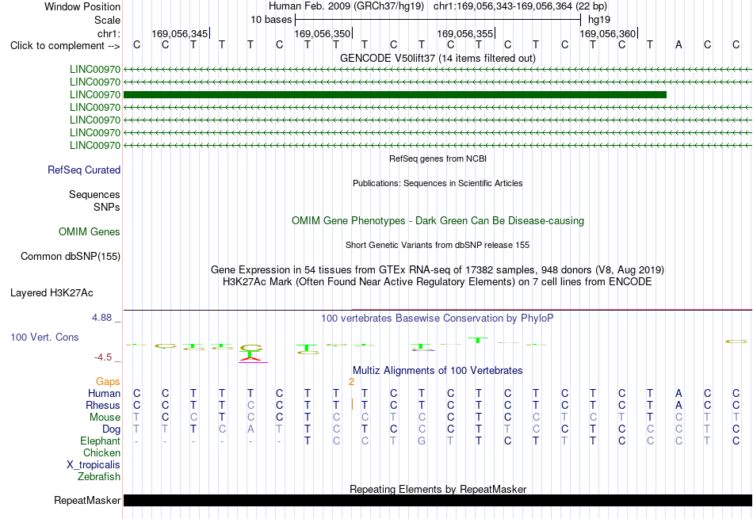Open 'Short Genetic Variants from dbSNP release 155' title
The width and height of the screenshot is (753, 519).
[438, 245]
